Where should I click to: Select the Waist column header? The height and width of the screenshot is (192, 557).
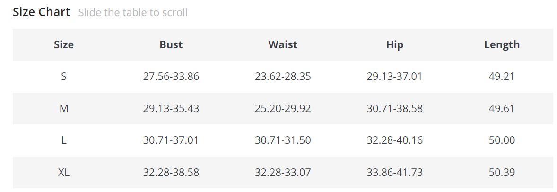tap(283, 44)
